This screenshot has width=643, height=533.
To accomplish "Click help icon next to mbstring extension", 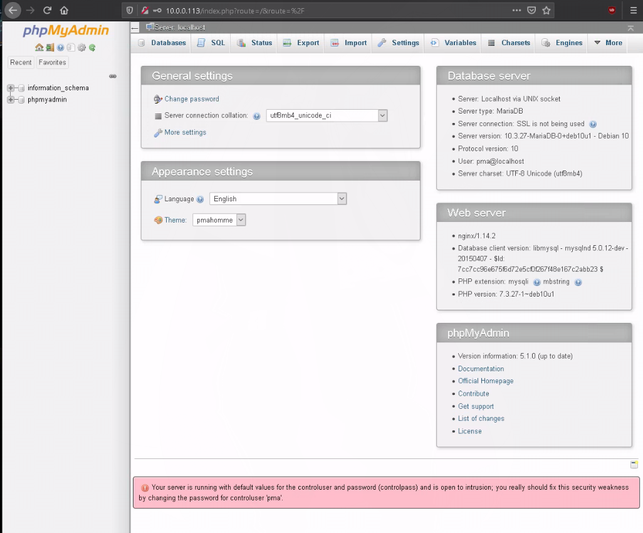I will (578, 282).
